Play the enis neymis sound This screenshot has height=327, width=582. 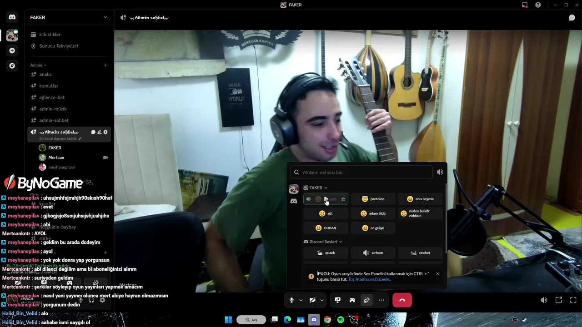point(420,199)
